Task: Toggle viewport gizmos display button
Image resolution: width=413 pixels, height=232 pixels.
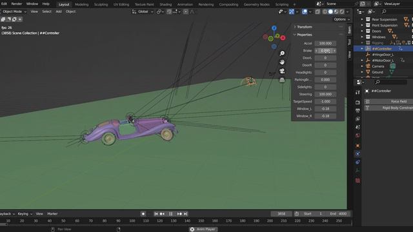Action: [292, 12]
